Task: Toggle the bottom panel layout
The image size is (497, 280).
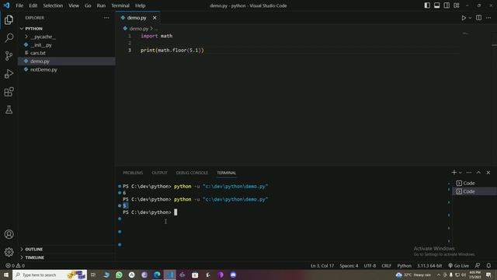Action: point(436,5)
